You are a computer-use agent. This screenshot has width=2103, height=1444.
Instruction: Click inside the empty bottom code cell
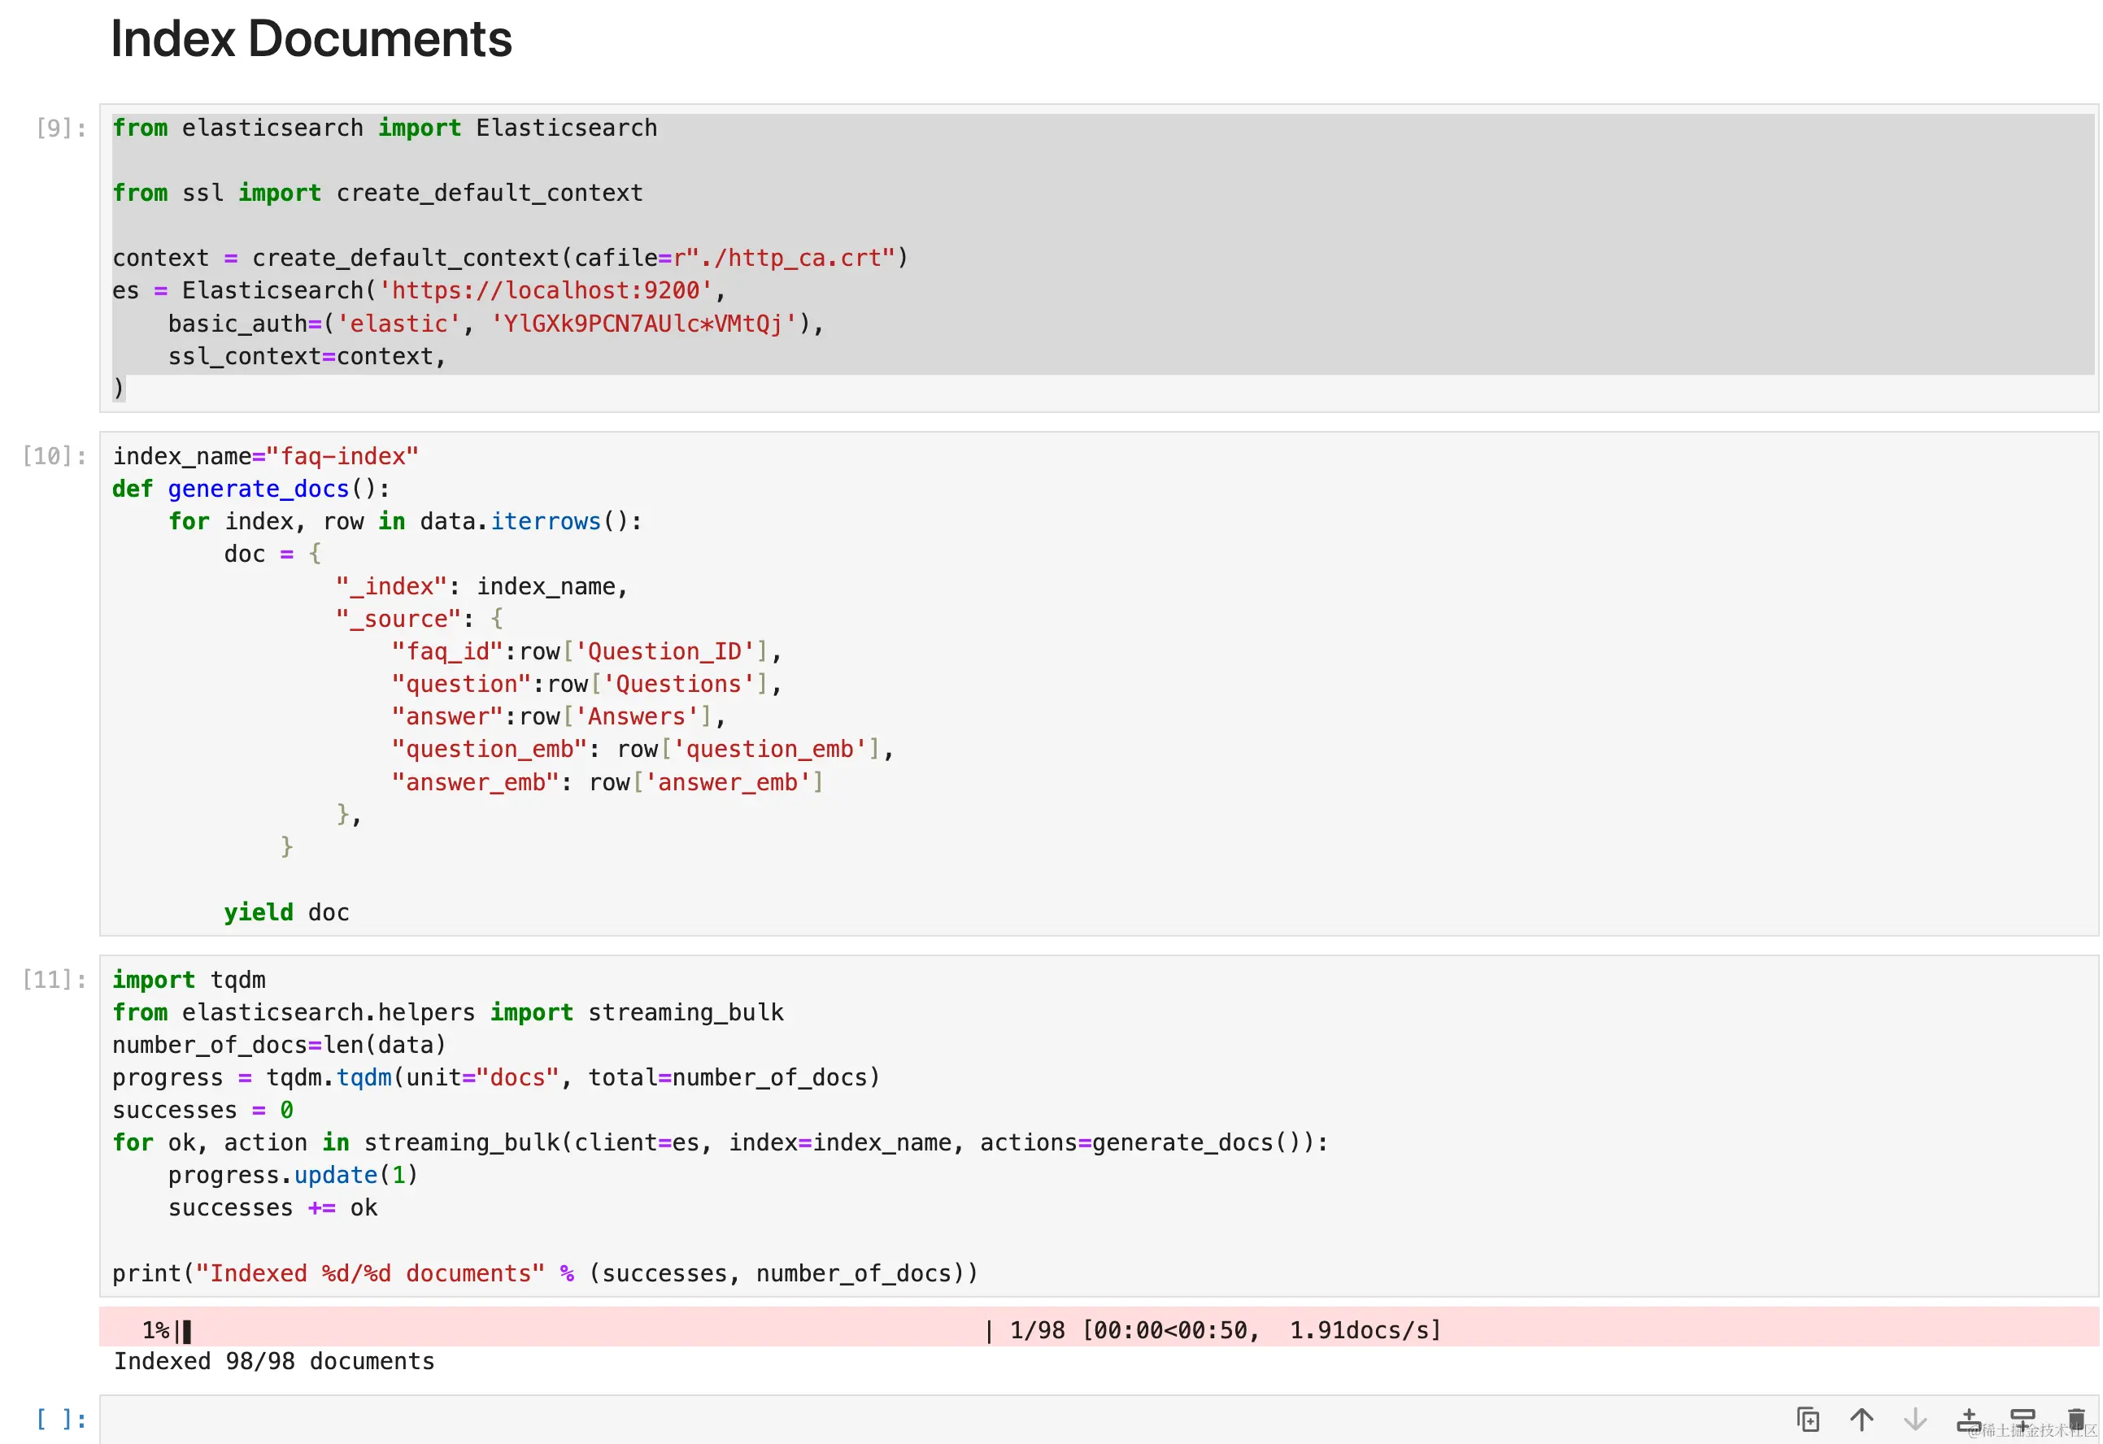[x=905, y=1420]
